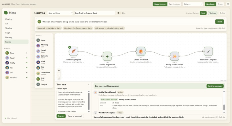This screenshot has width=232, height=126.
Task: Pick the Calendar node icon
Action: click(38, 57)
